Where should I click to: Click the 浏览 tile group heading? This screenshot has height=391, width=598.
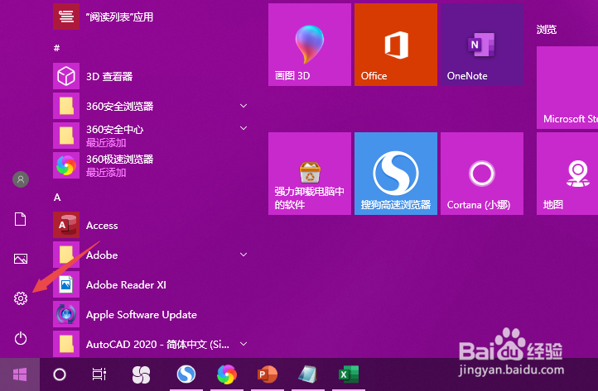(547, 29)
